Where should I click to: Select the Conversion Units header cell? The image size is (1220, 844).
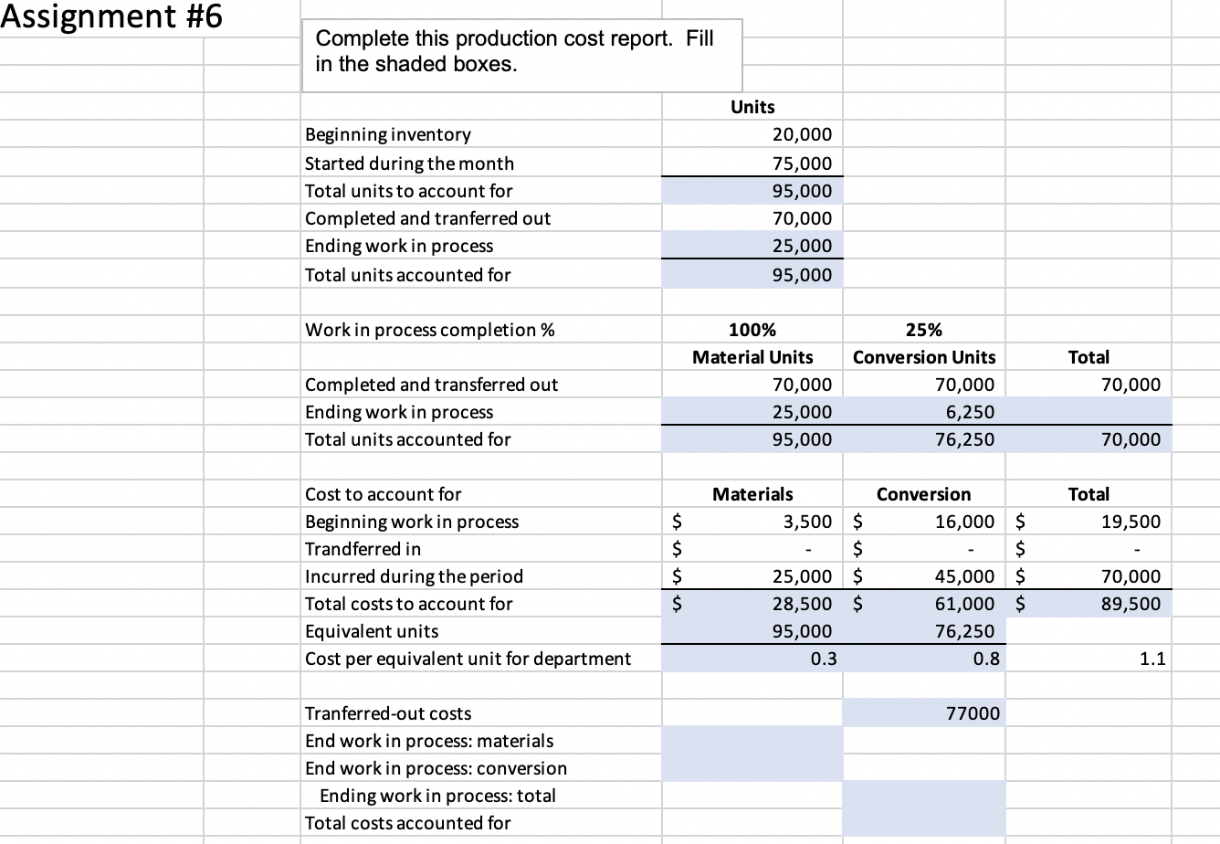[x=923, y=357]
